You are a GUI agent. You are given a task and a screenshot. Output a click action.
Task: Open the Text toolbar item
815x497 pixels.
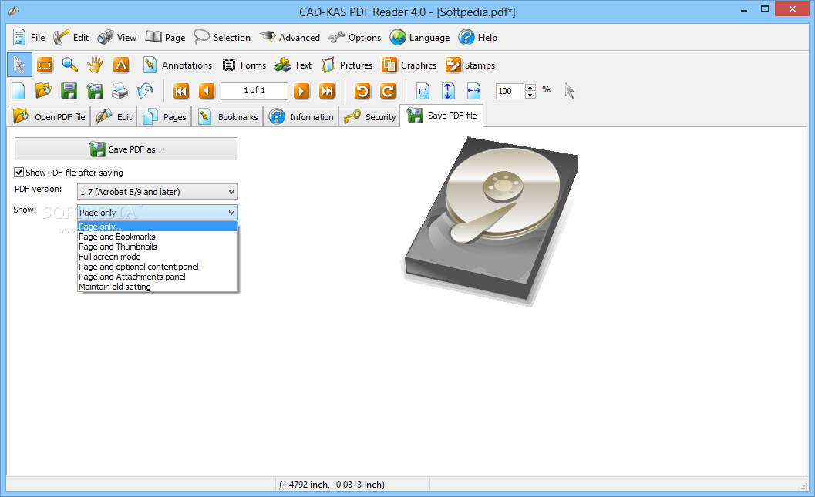pyautogui.click(x=293, y=65)
